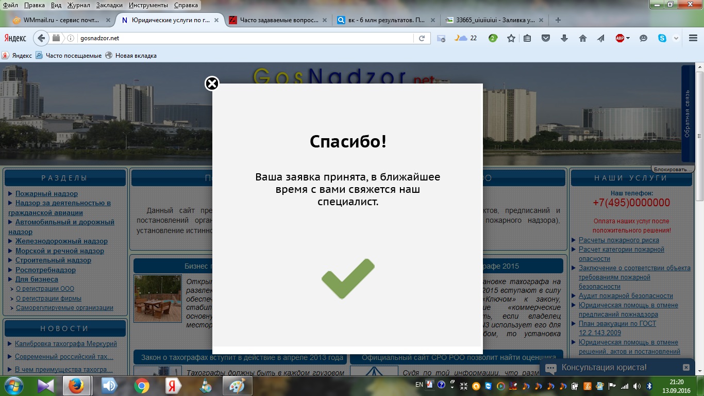Click the restaurant terrace article thumbnail
The width and height of the screenshot is (704, 396).
pos(157,299)
